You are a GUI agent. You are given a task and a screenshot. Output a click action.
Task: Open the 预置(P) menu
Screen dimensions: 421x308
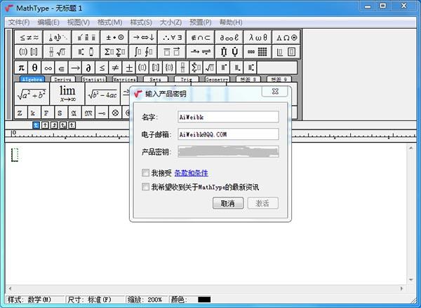point(200,22)
